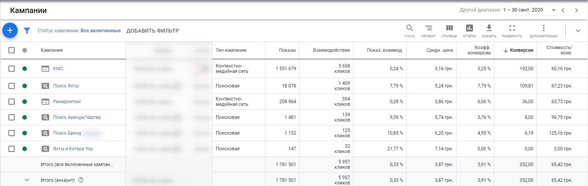Screen dimensions: 588x186
Task: Click the funnel filter icon
Action: [27, 31]
